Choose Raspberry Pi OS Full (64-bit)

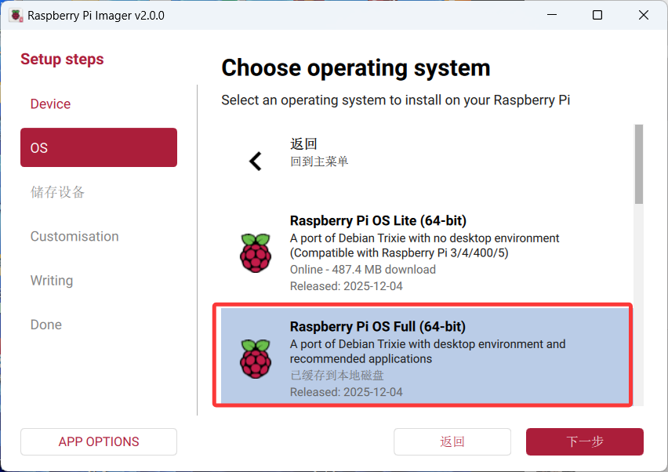pyautogui.click(x=425, y=356)
